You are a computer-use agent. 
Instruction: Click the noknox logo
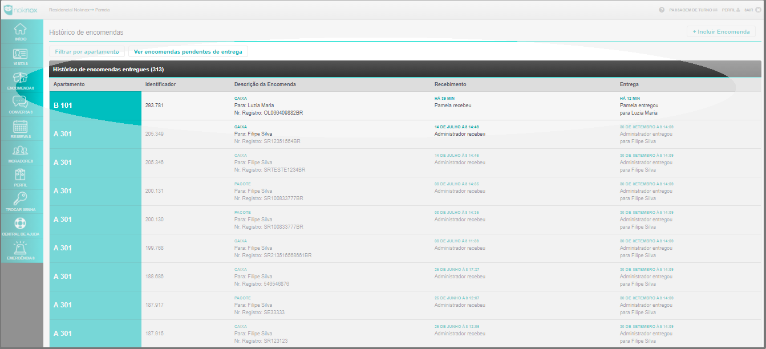[21, 10]
